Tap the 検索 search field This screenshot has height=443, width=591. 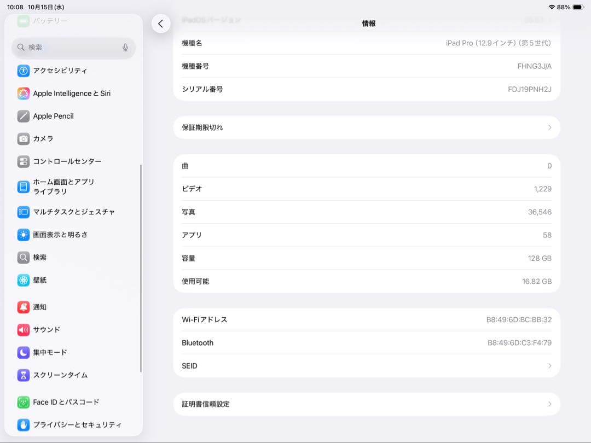point(71,48)
